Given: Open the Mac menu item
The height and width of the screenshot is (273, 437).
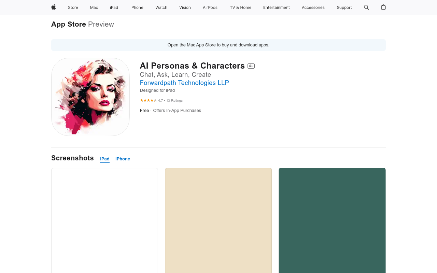Looking at the screenshot, I should pyautogui.click(x=94, y=8).
